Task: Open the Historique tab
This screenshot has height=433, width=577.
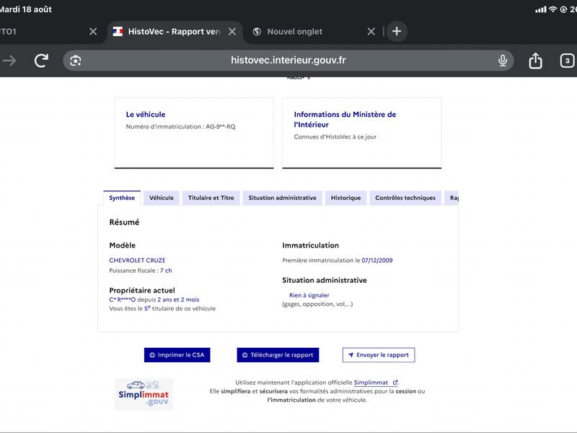Action: pos(345,198)
